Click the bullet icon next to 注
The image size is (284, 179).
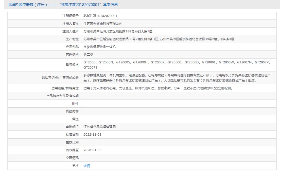[x=73, y=166]
